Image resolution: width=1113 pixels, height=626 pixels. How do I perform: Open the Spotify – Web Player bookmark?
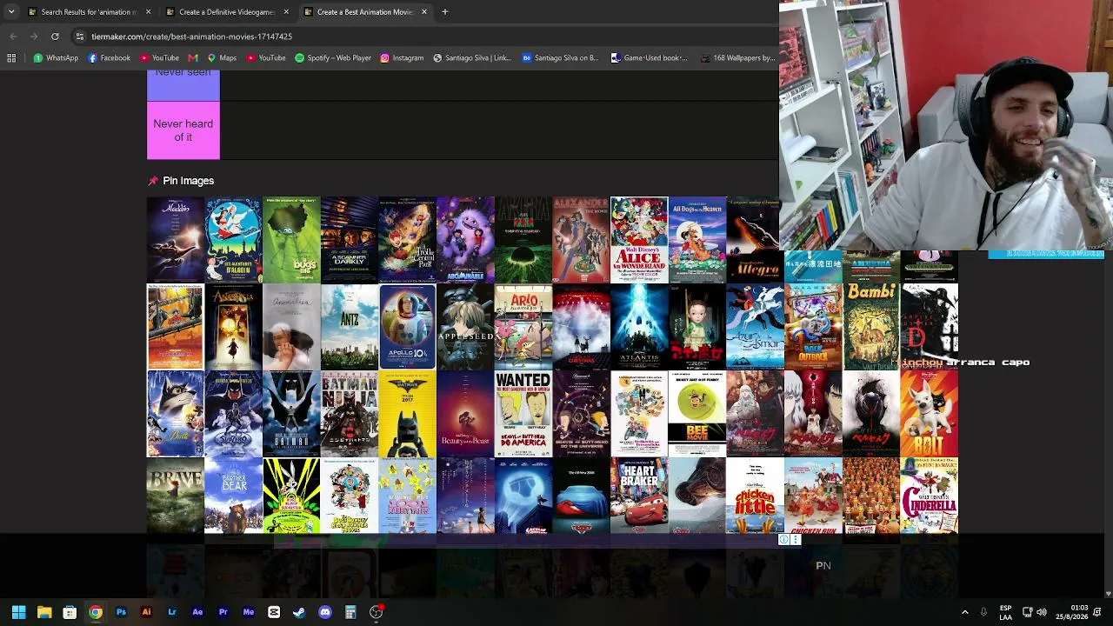click(333, 58)
